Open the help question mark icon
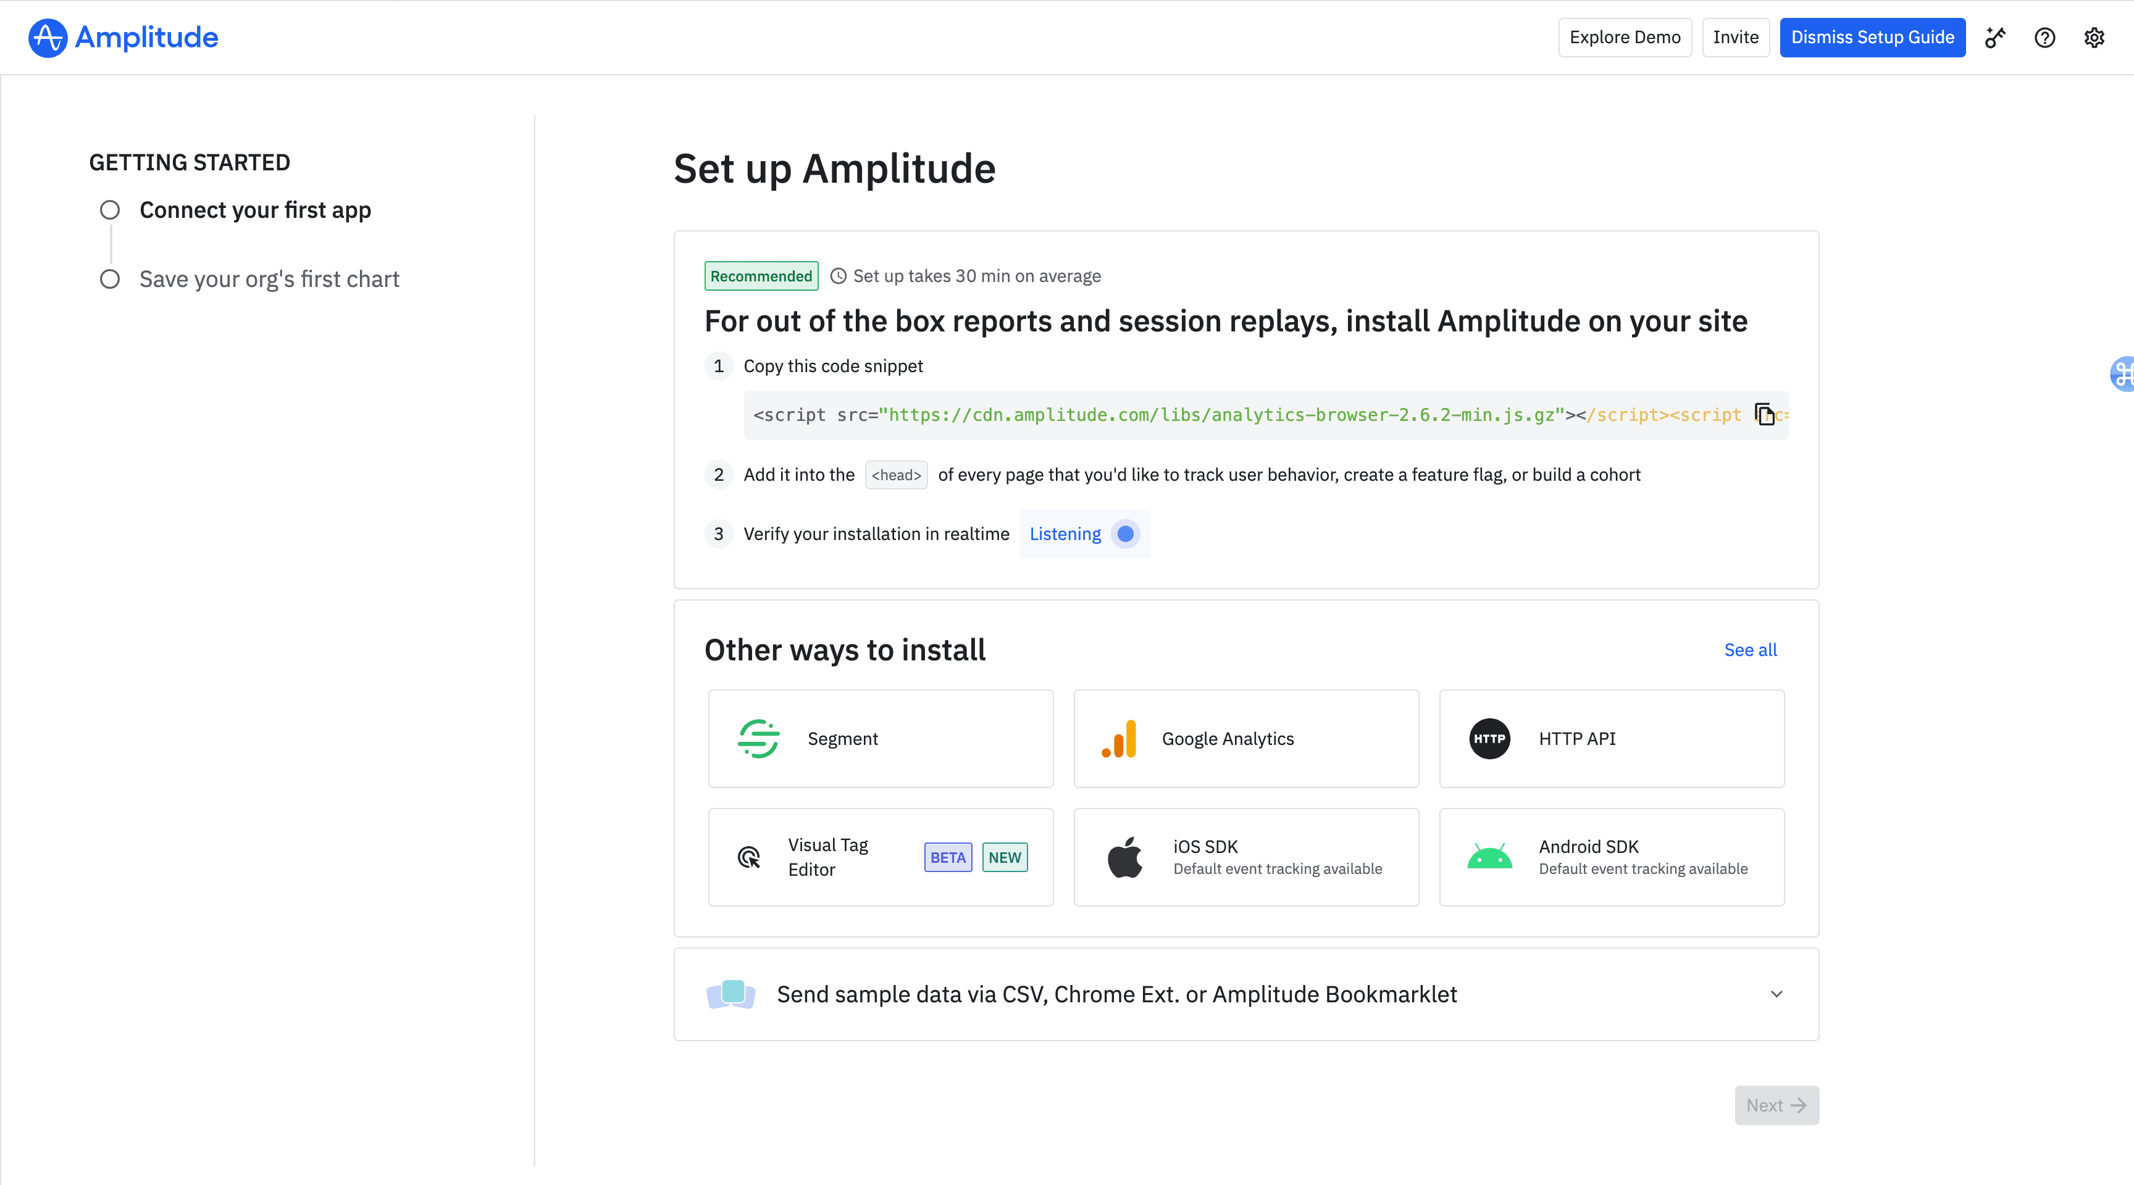 point(2044,38)
